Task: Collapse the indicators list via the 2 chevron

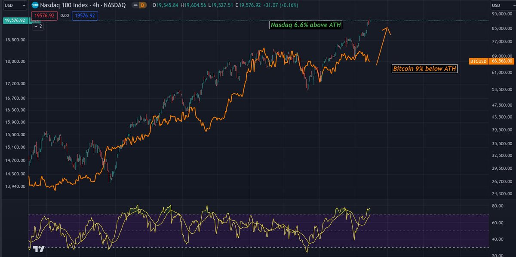Action: pos(38,26)
